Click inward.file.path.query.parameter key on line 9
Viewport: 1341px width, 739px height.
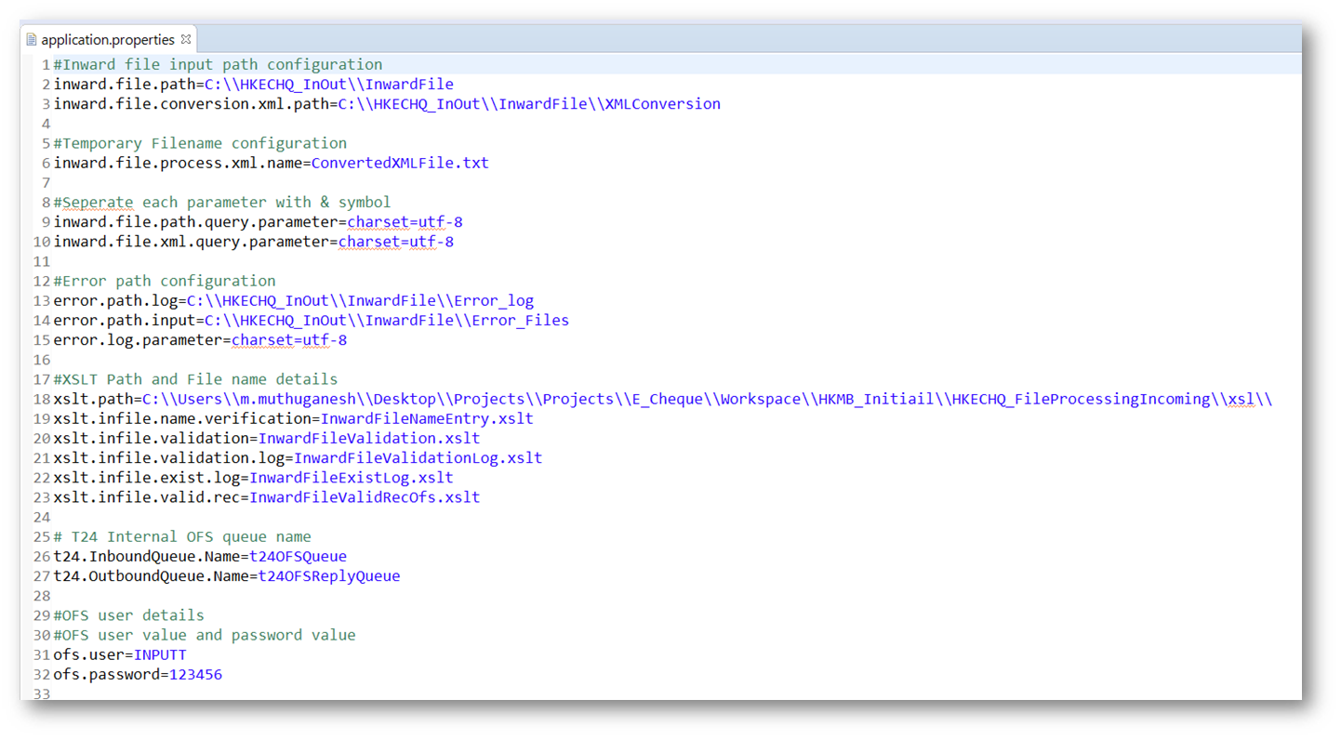click(x=195, y=222)
